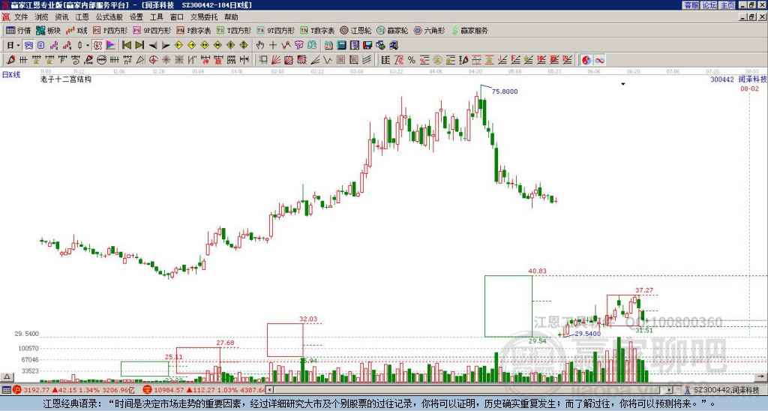Select the zigzag wave line tool

(328, 60)
